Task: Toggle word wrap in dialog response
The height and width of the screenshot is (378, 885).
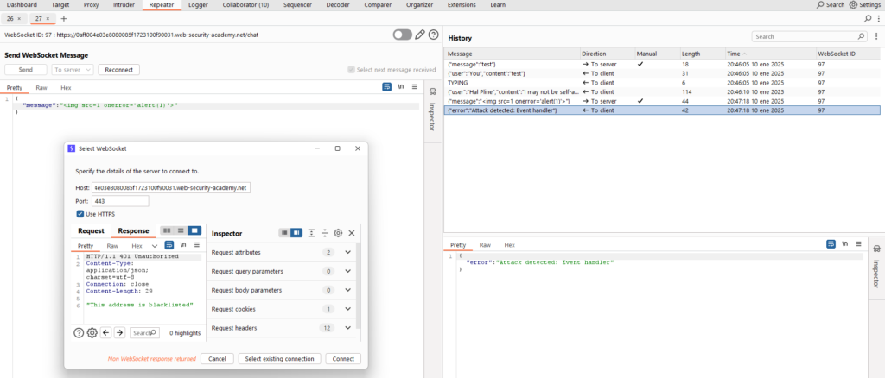Action: [169, 245]
